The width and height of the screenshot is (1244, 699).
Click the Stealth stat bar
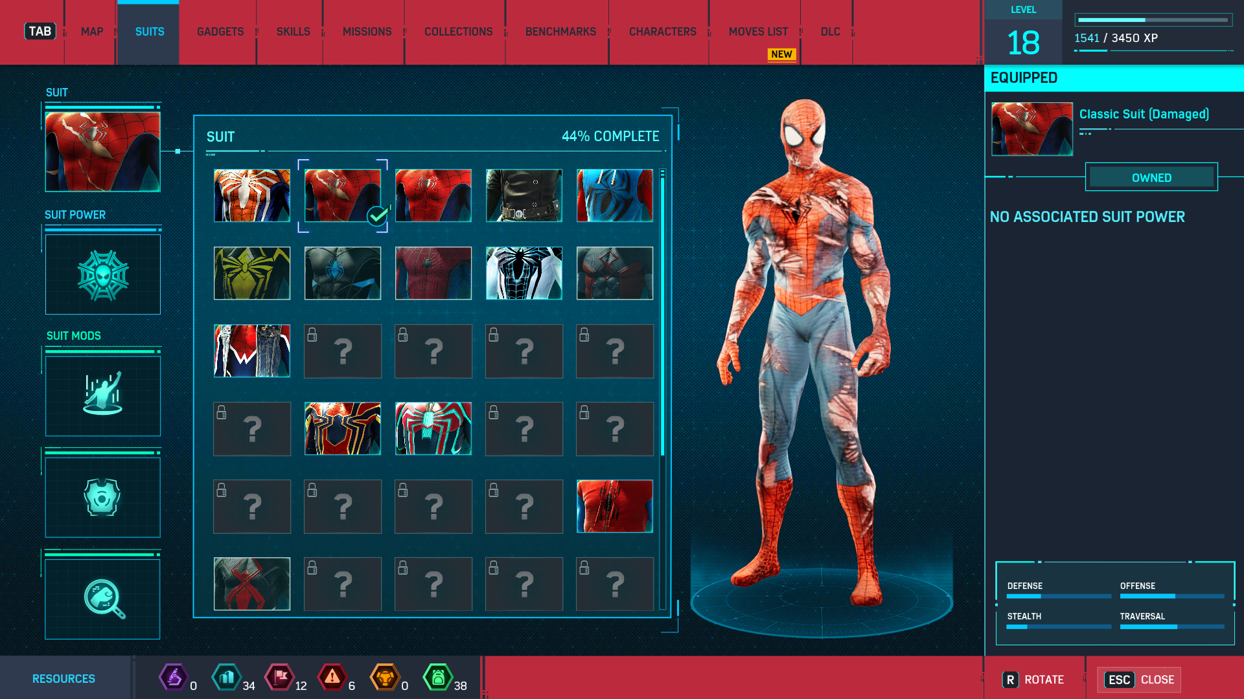(x=1059, y=627)
